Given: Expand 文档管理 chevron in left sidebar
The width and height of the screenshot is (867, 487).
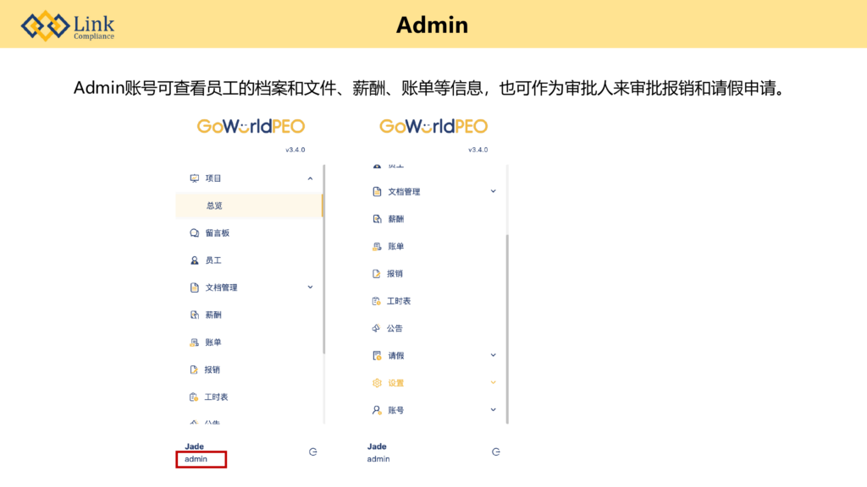Looking at the screenshot, I should (x=310, y=287).
